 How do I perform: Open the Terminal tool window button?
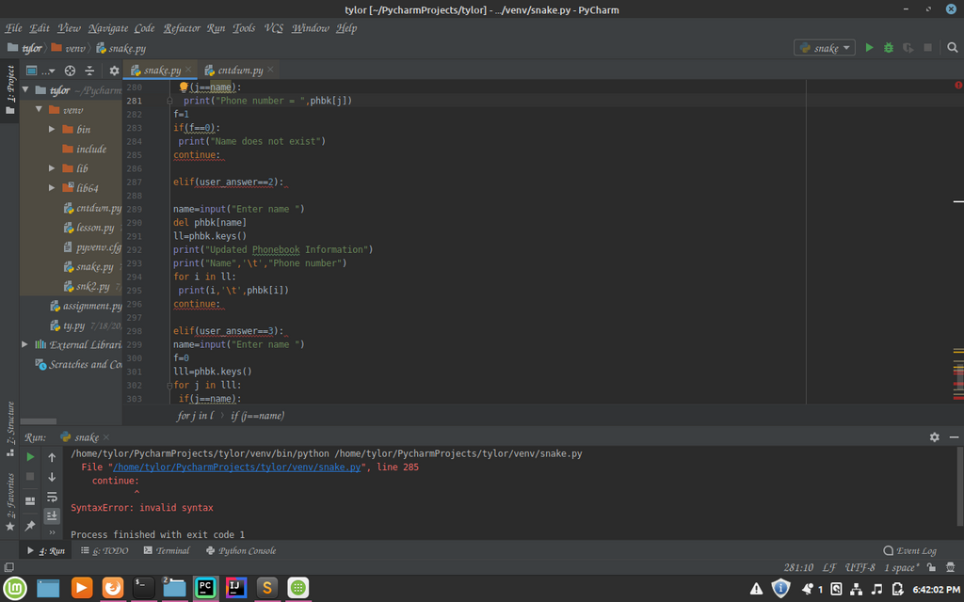point(167,550)
